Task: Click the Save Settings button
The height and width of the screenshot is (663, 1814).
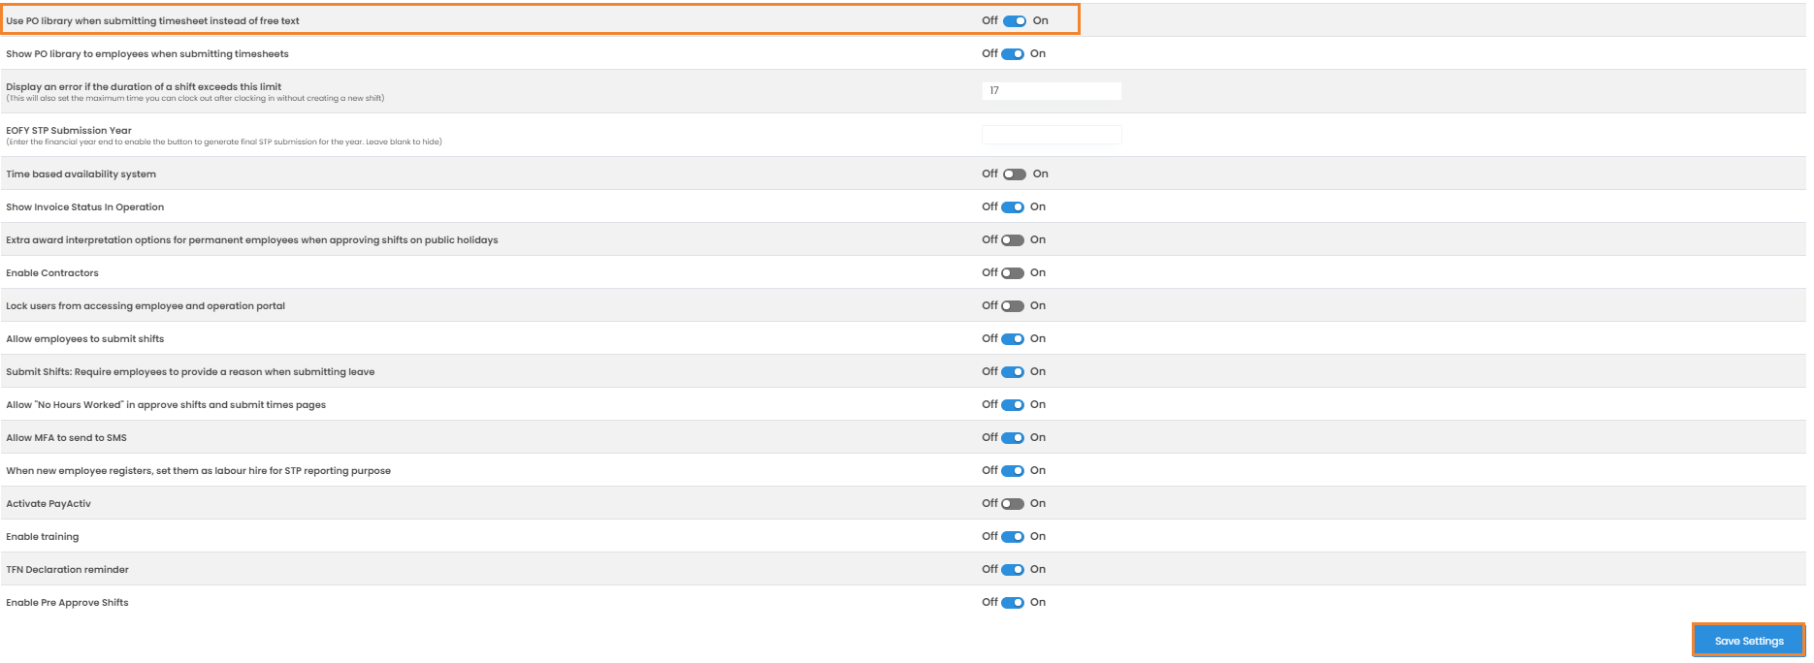Action: click(1748, 641)
